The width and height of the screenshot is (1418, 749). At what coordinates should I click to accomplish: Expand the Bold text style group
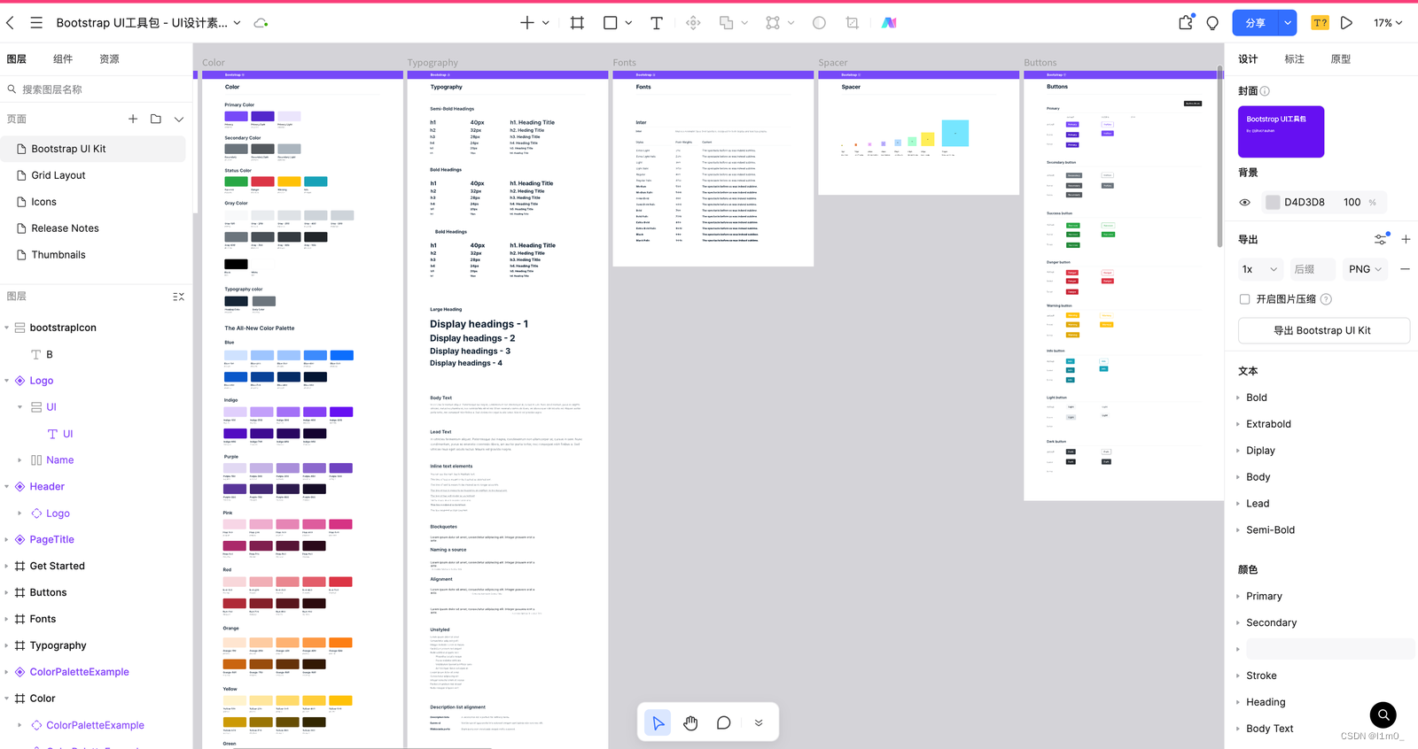click(x=1238, y=398)
